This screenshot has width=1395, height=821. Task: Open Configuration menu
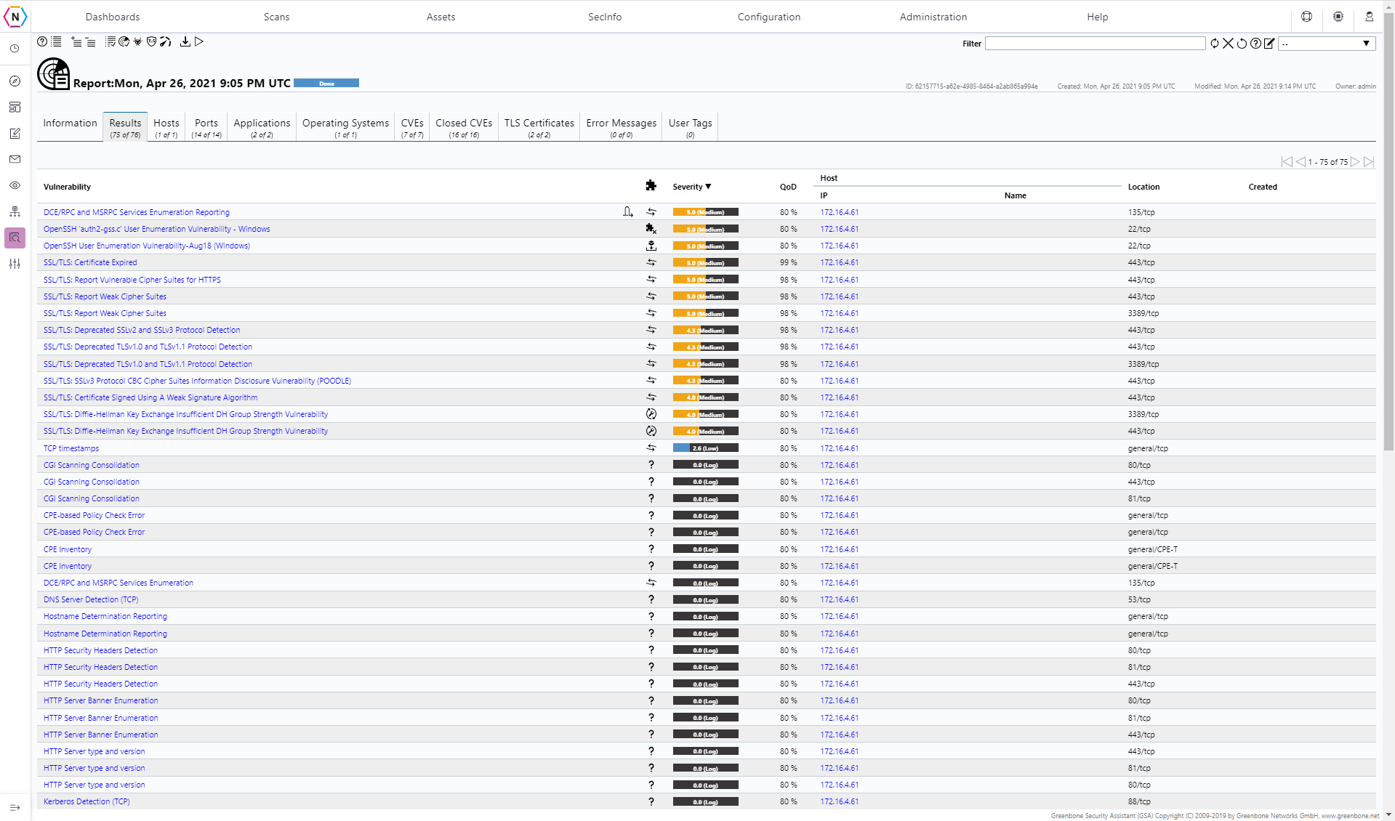[769, 17]
